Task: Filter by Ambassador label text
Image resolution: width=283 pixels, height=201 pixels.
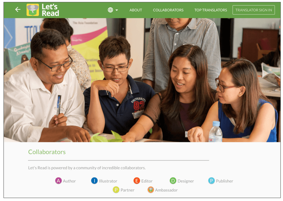Action: 166,190
